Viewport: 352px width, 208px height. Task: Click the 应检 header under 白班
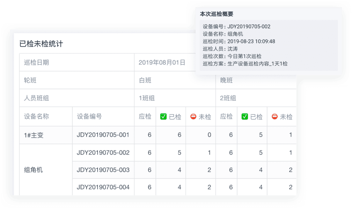pyautogui.click(x=145, y=116)
